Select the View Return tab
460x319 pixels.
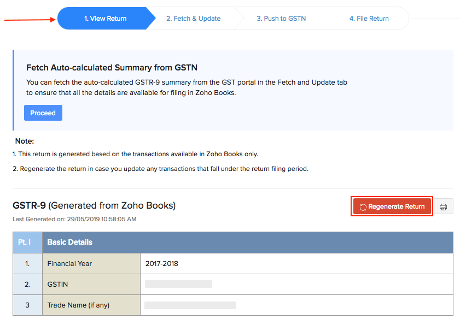tap(104, 18)
